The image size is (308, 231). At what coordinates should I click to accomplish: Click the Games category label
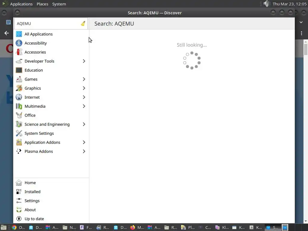(31, 79)
